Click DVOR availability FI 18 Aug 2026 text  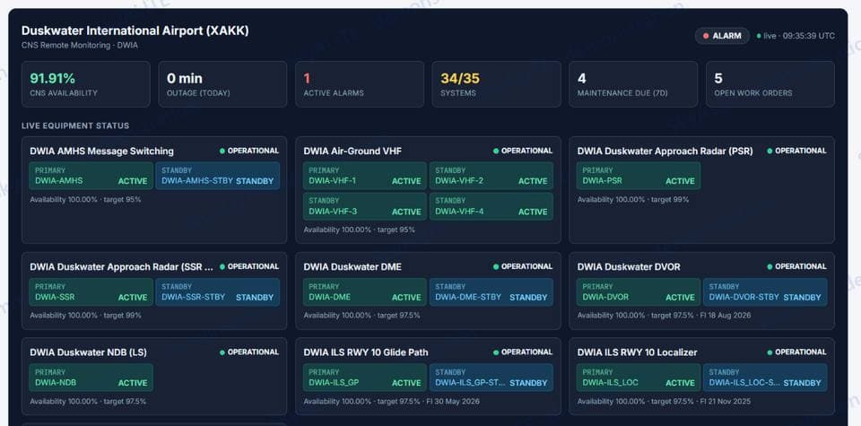(664, 316)
